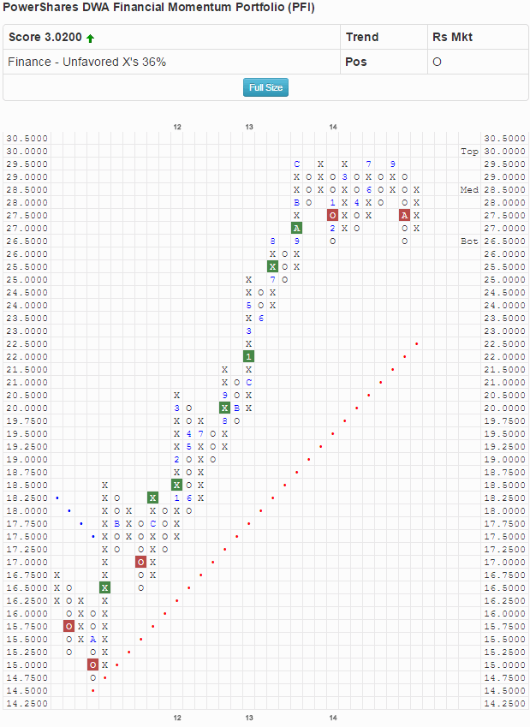Viewport: 530px width, 727px height.
Task: Click the Trend column header
Action: [362, 38]
